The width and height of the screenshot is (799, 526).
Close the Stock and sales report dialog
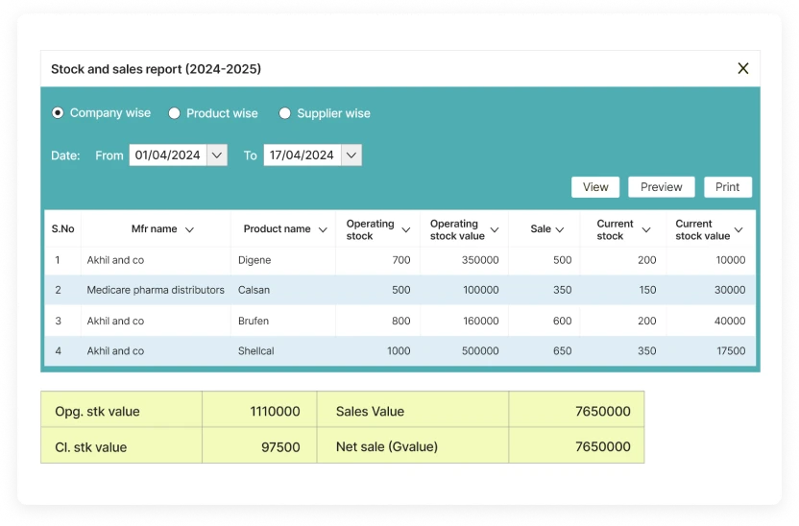pos(742,68)
